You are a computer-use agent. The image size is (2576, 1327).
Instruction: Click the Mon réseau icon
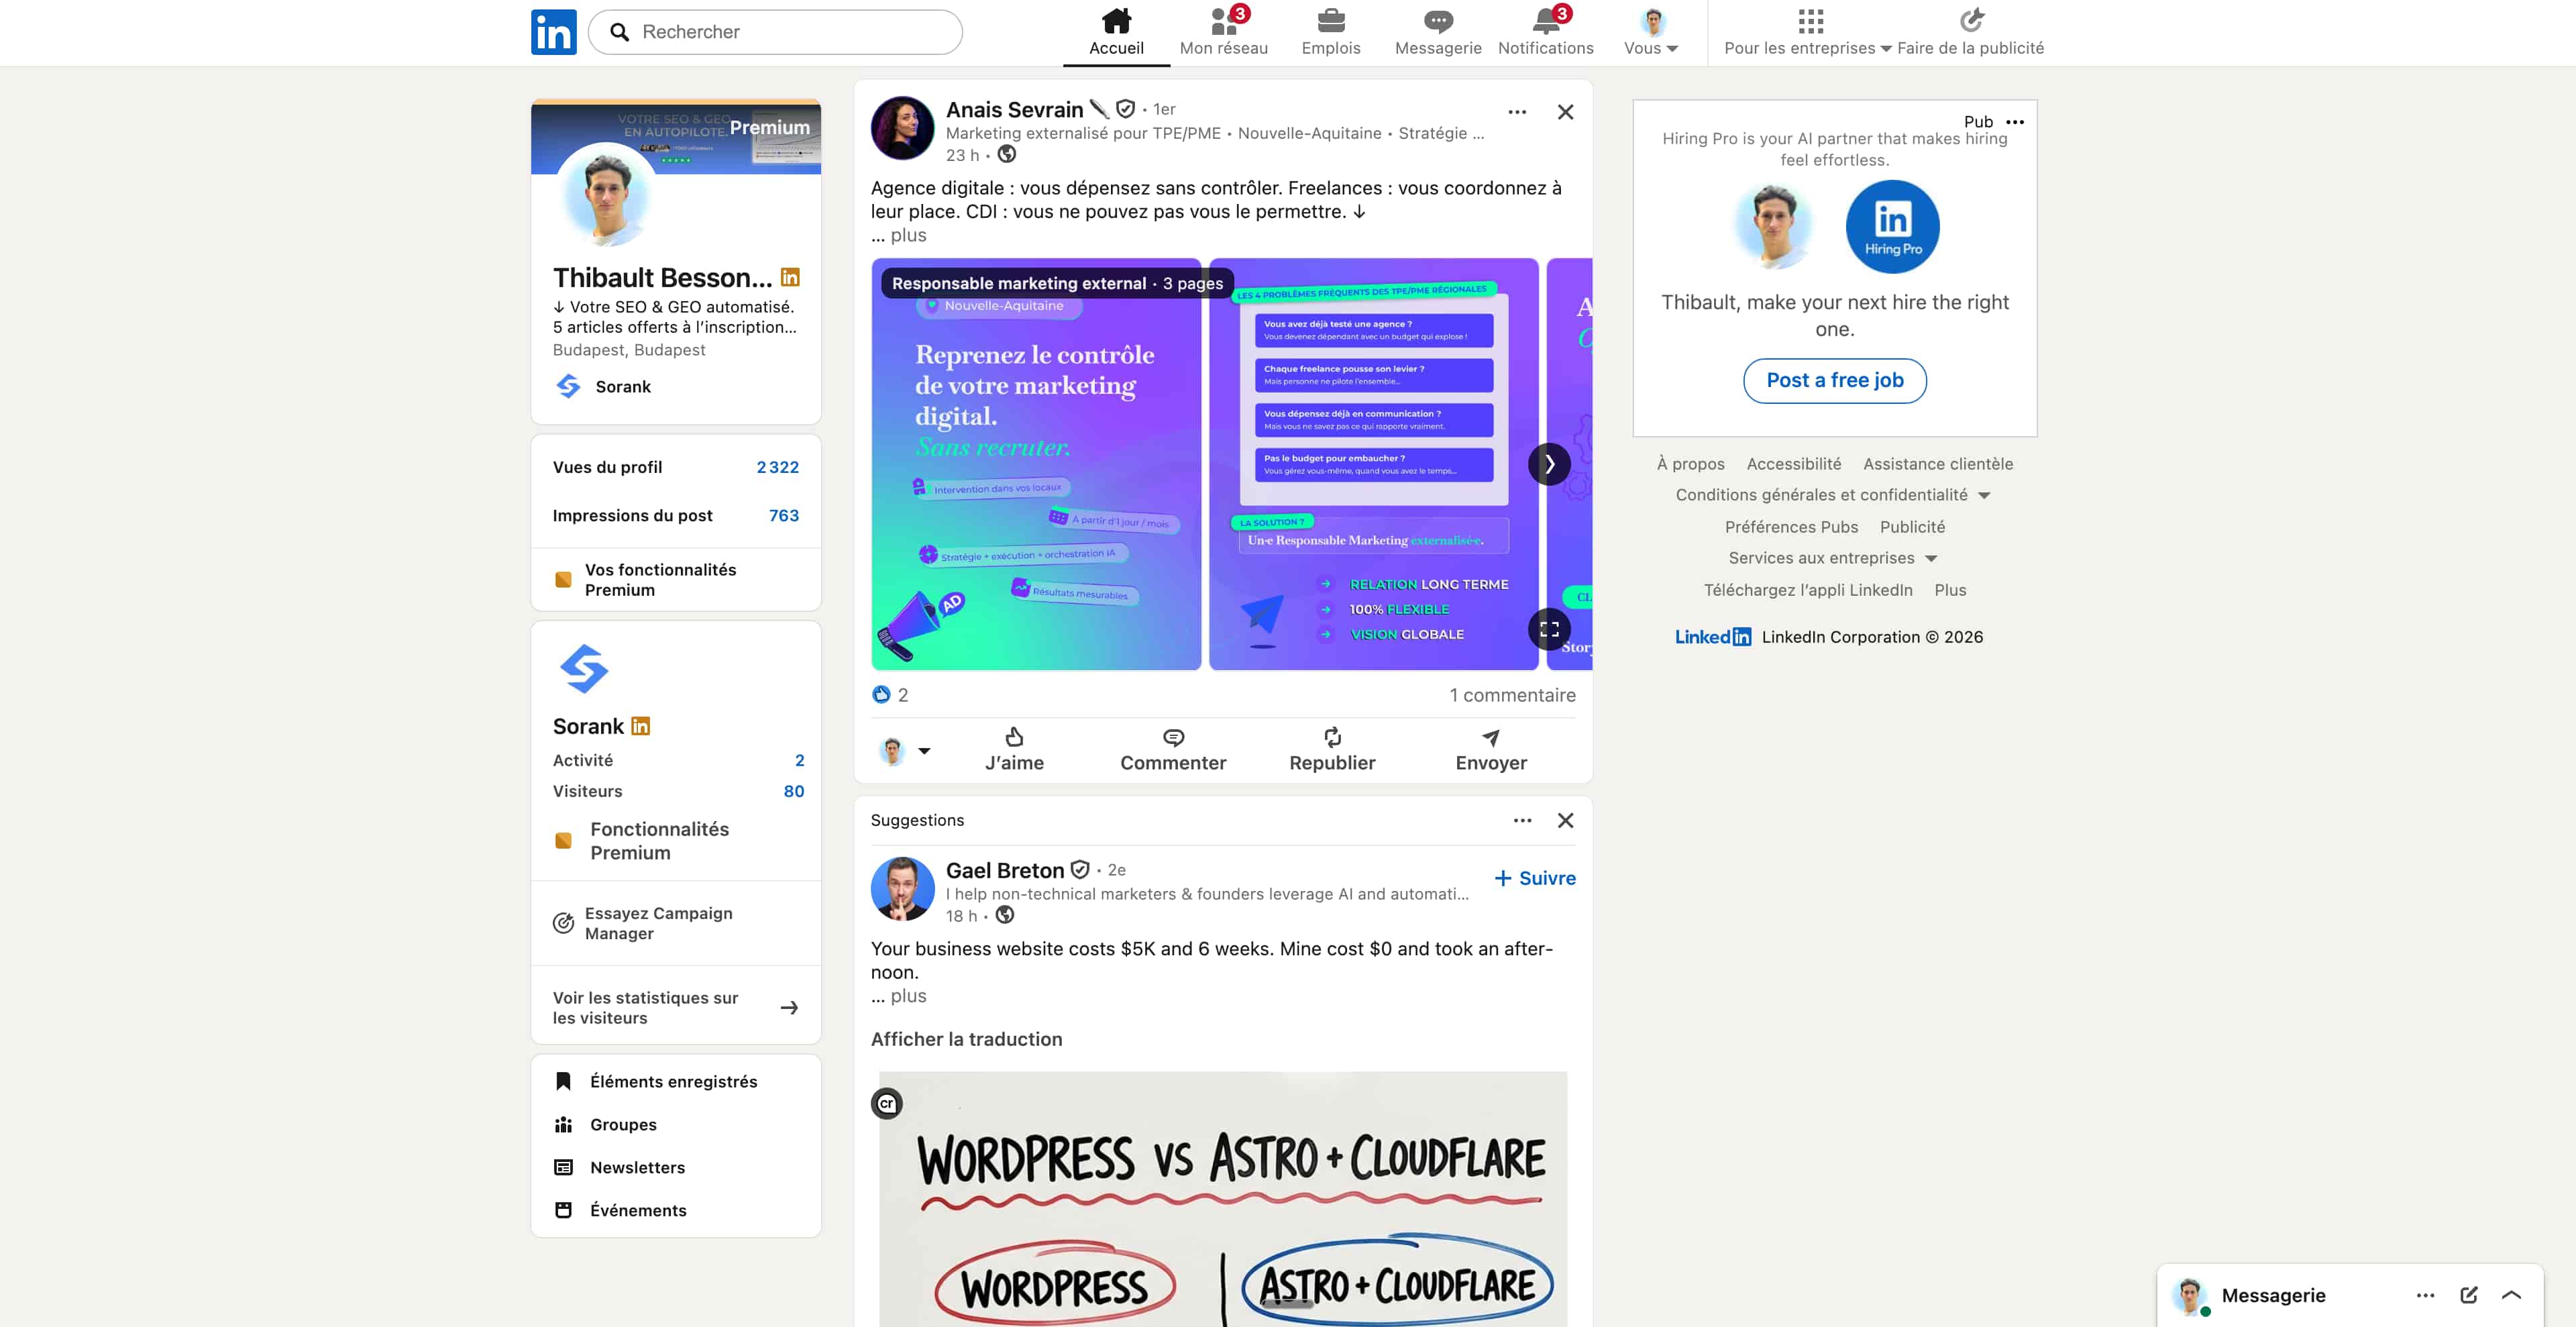click(1222, 20)
